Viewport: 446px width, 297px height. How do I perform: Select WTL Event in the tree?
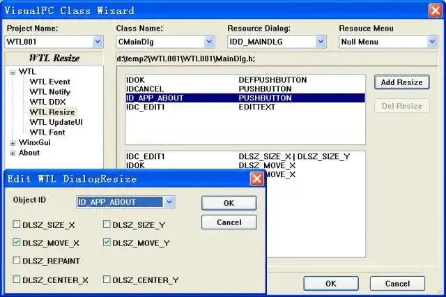coord(49,82)
